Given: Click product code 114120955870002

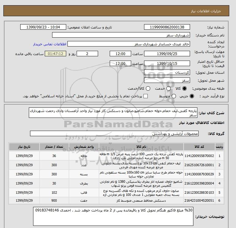Looking at the screenshot, I should pos(199,156).
